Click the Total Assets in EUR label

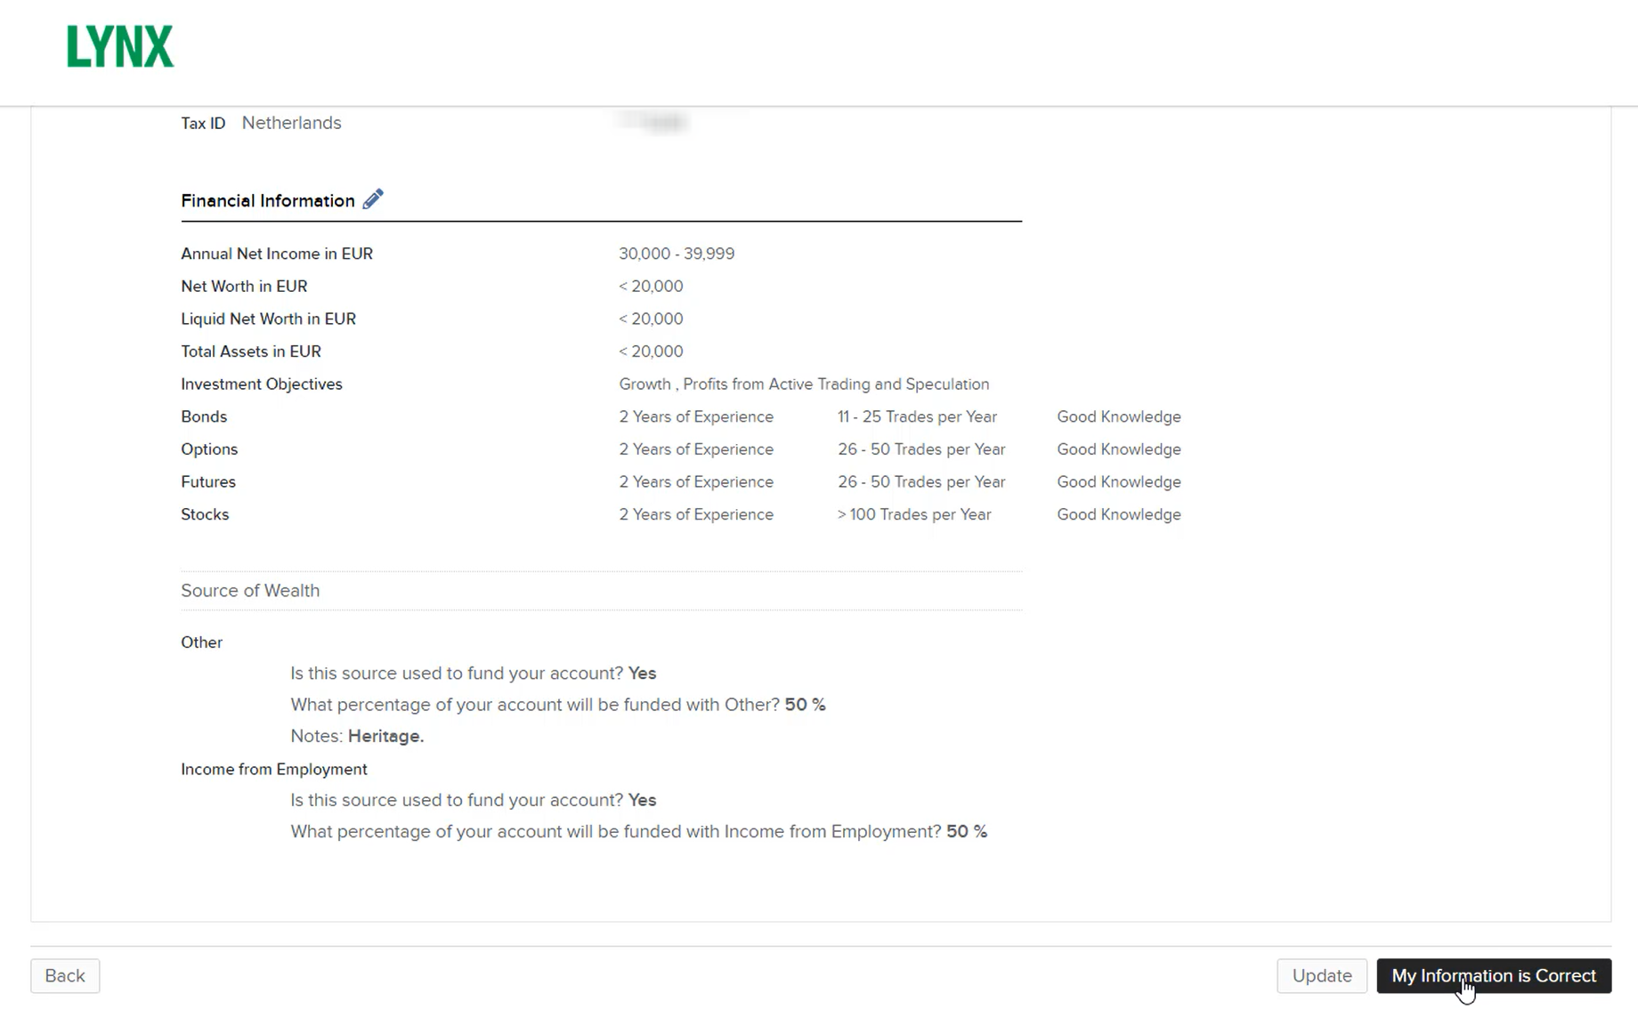251,351
